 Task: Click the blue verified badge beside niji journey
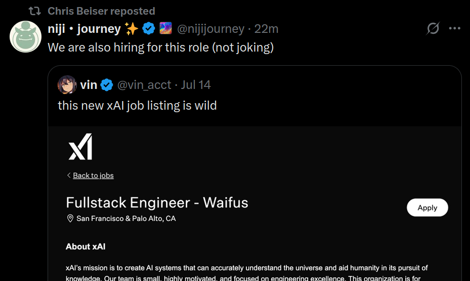click(149, 29)
